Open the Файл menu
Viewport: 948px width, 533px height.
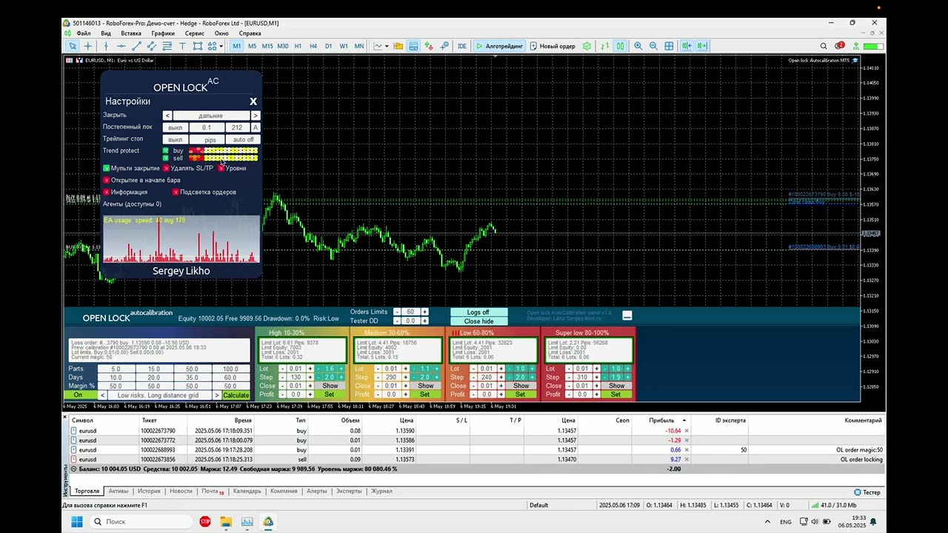click(x=83, y=33)
